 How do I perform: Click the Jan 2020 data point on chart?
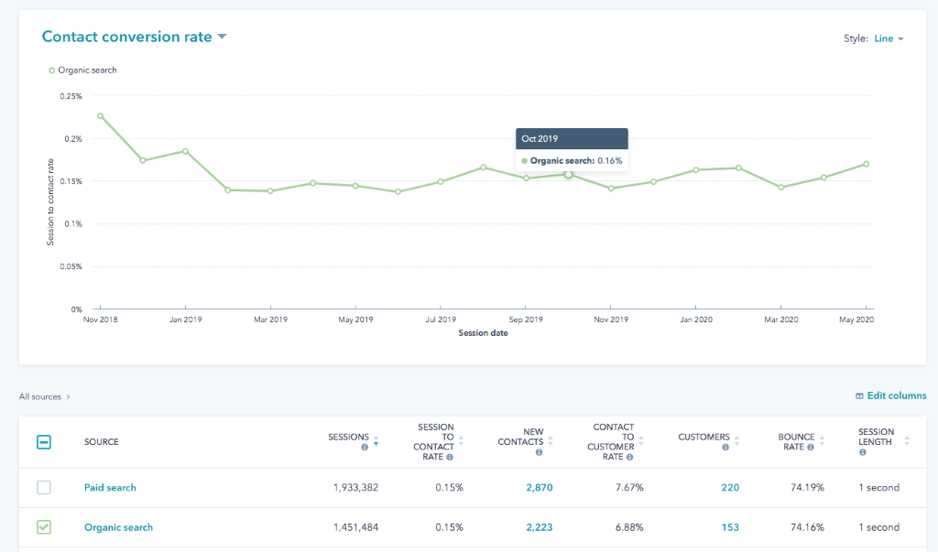pos(696,170)
